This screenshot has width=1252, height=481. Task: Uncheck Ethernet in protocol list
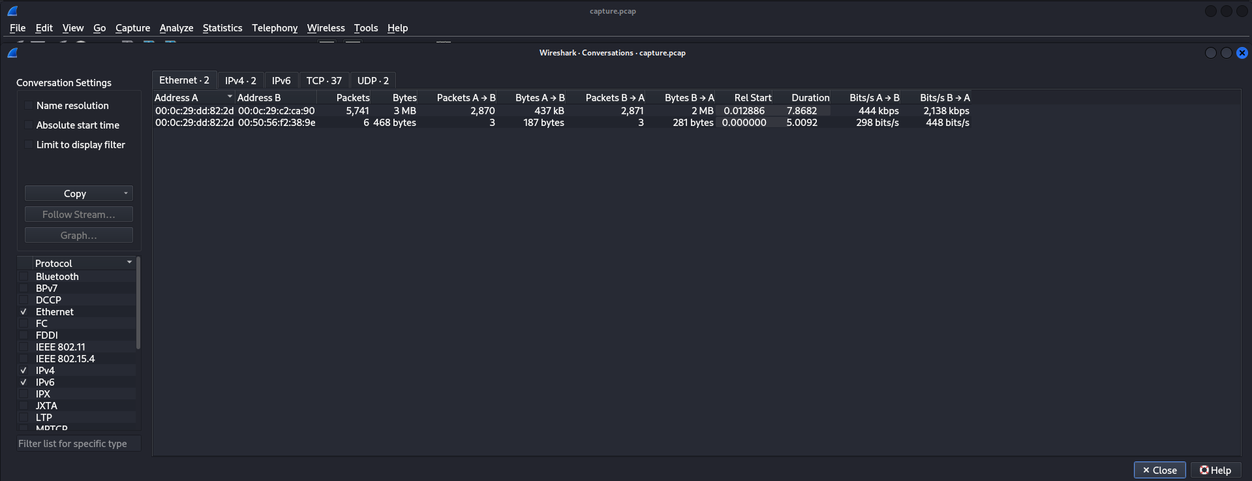(23, 312)
